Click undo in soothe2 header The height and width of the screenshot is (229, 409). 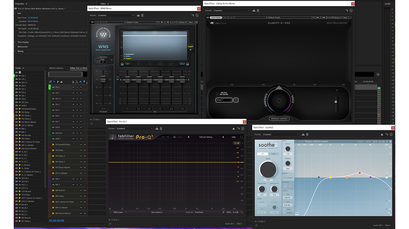click(x=360, y=141)
